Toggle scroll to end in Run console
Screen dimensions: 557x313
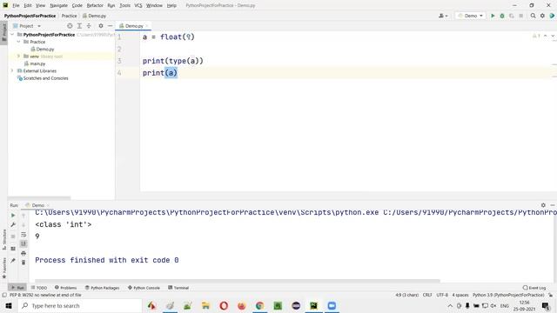[x=23, y=243]
